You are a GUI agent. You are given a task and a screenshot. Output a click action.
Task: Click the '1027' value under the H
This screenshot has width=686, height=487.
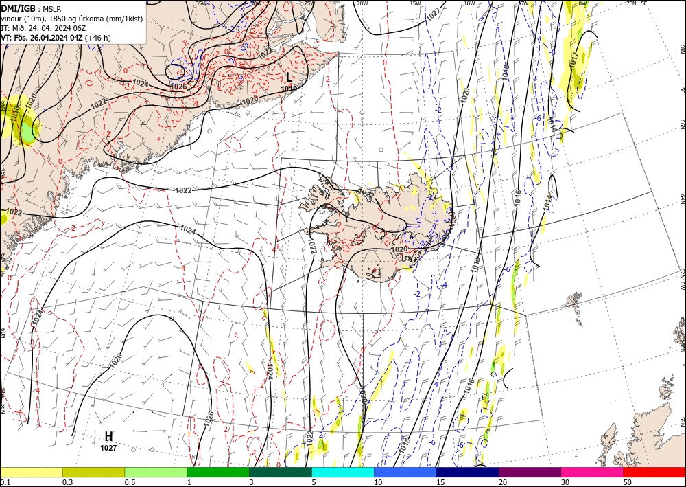[108, 448]
